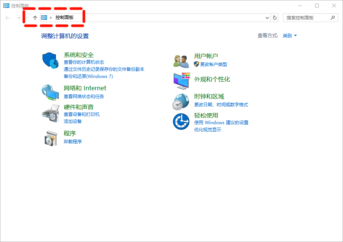Expand the address bar history dropdown
Image resolution: width=343 pixels, height=242 pixels.
(x=267, y=18)
